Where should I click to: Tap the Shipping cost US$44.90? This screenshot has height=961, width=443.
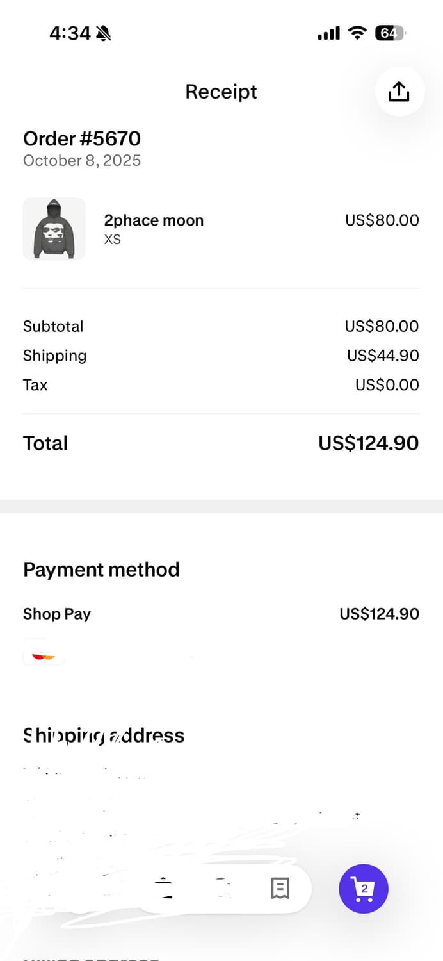383,356
